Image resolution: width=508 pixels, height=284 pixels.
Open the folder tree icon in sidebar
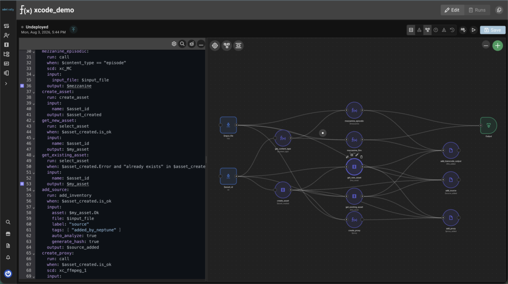coord(6,54)
